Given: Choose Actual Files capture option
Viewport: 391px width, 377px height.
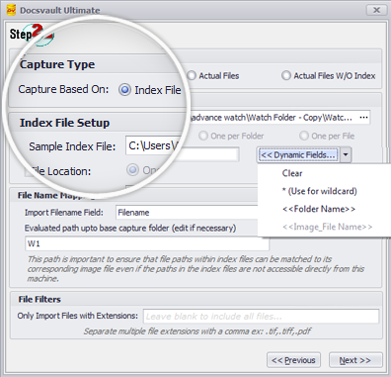Looking at the screenshot, I should pyautogui.click(x=192, y=75).
